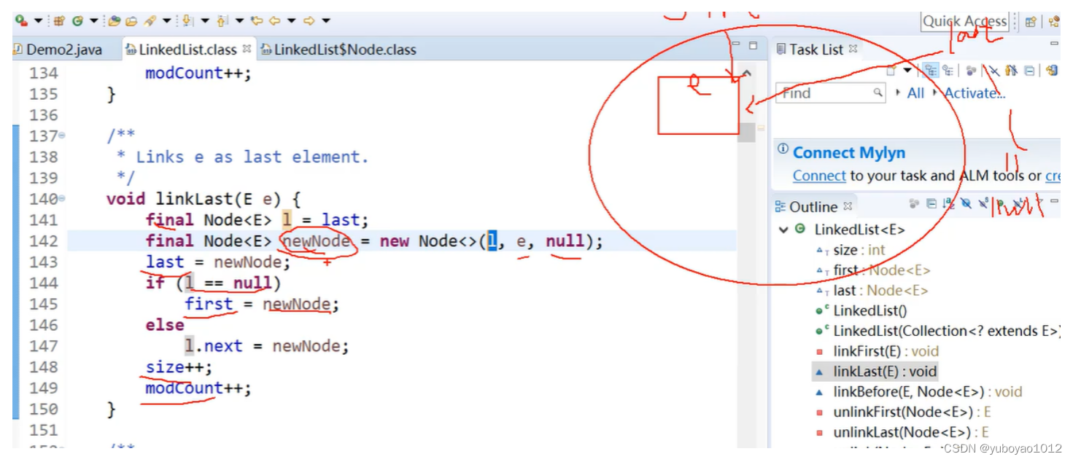Image resolution: width=1073 pixels, height=462 pixels.
Task: Click the editor scrollbar up arrow
Action: [x=746, y=73]
